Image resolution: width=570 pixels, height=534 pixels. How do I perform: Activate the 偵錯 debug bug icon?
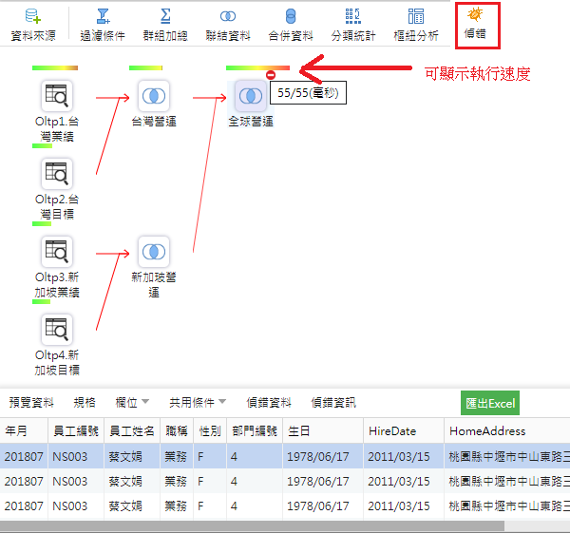(x=475, y=14)
